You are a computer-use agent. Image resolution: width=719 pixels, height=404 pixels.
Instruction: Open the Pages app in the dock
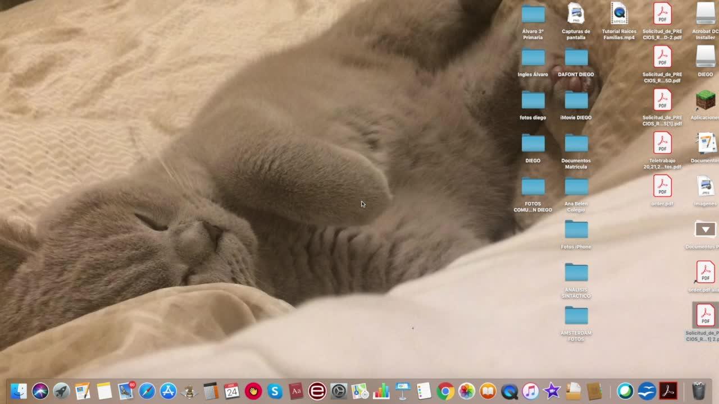click(83, 391)
